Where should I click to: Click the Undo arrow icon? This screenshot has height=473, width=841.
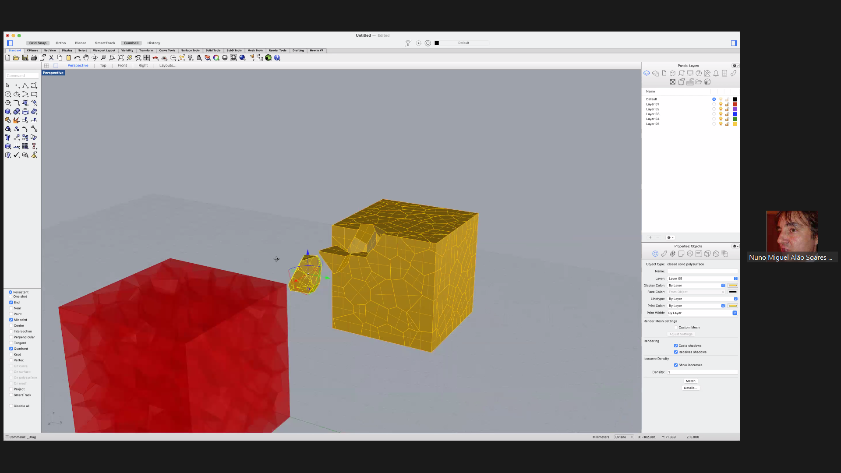(x=77, y=58)
